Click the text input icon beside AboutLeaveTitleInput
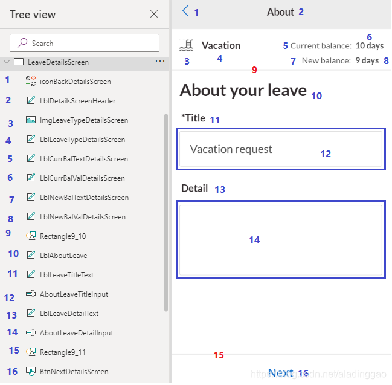Image resolution: width=392 pixels, height=385 pixels. click(31, 294)
